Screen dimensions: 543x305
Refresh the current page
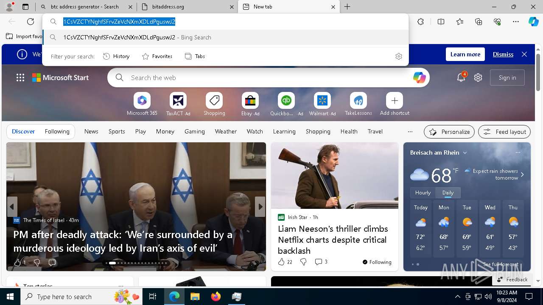point(31,22)
